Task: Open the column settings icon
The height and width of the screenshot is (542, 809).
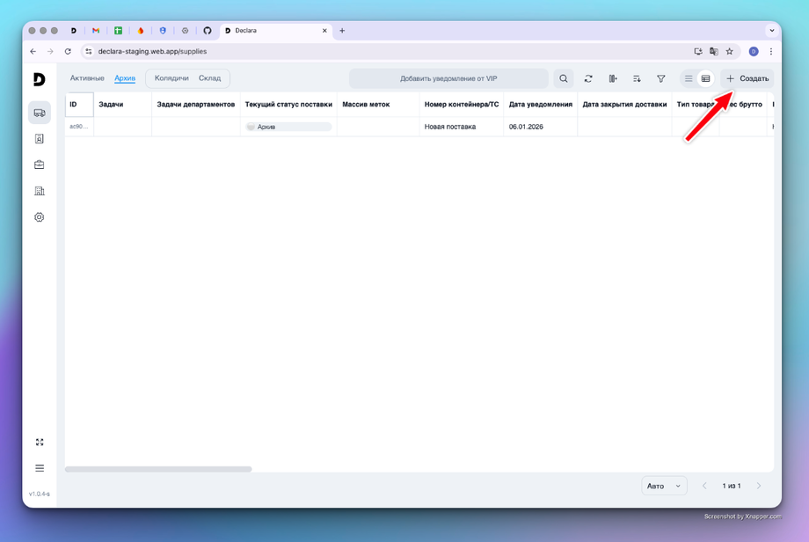Action: (612, 78)
